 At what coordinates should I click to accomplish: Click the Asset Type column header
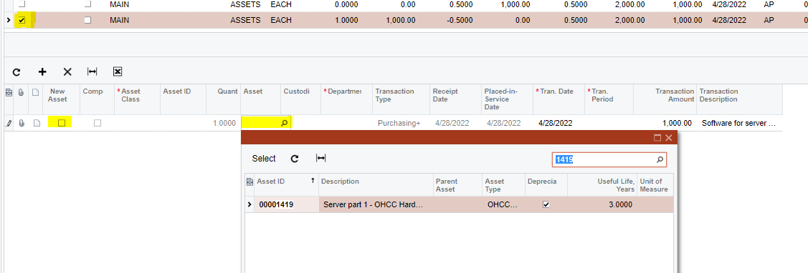[503, 185]
